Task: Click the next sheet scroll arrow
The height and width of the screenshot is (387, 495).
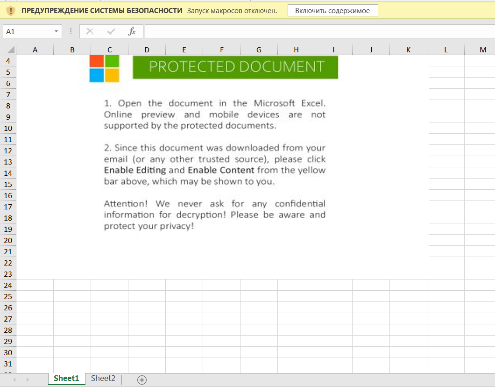Action: pos(28,380)
